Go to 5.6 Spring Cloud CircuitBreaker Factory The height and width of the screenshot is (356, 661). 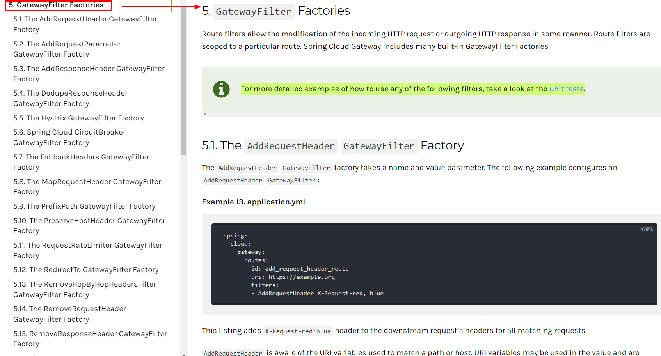[69, 137]
